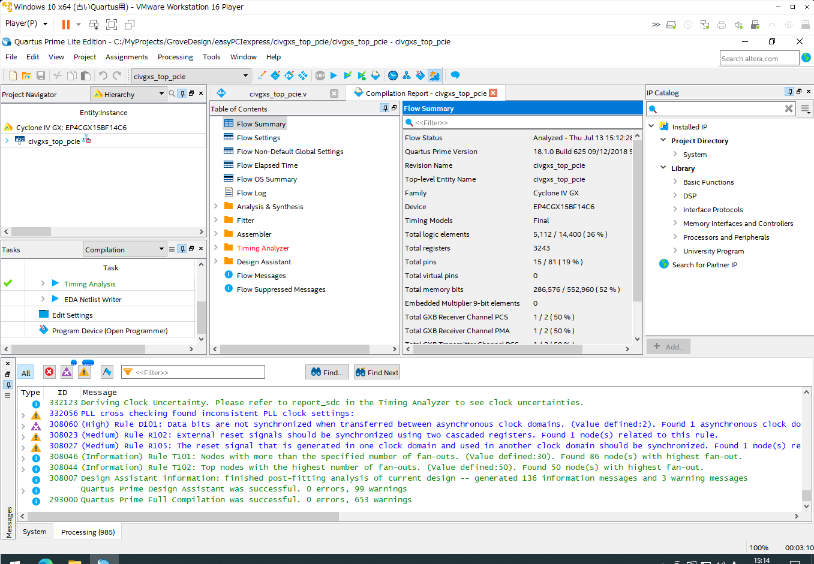Click the Search altera.com field
The width and height of the screenshot is (814, 564).
click(x=759, y=58)
